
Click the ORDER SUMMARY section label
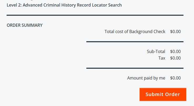coord(24,25)
